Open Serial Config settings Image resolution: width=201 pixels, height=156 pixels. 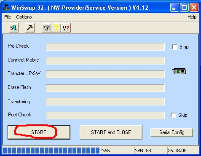pos(172,132)
